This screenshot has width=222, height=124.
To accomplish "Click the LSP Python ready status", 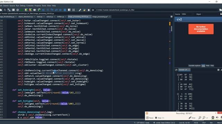I will pyautogui.click(x=142, y=123).
